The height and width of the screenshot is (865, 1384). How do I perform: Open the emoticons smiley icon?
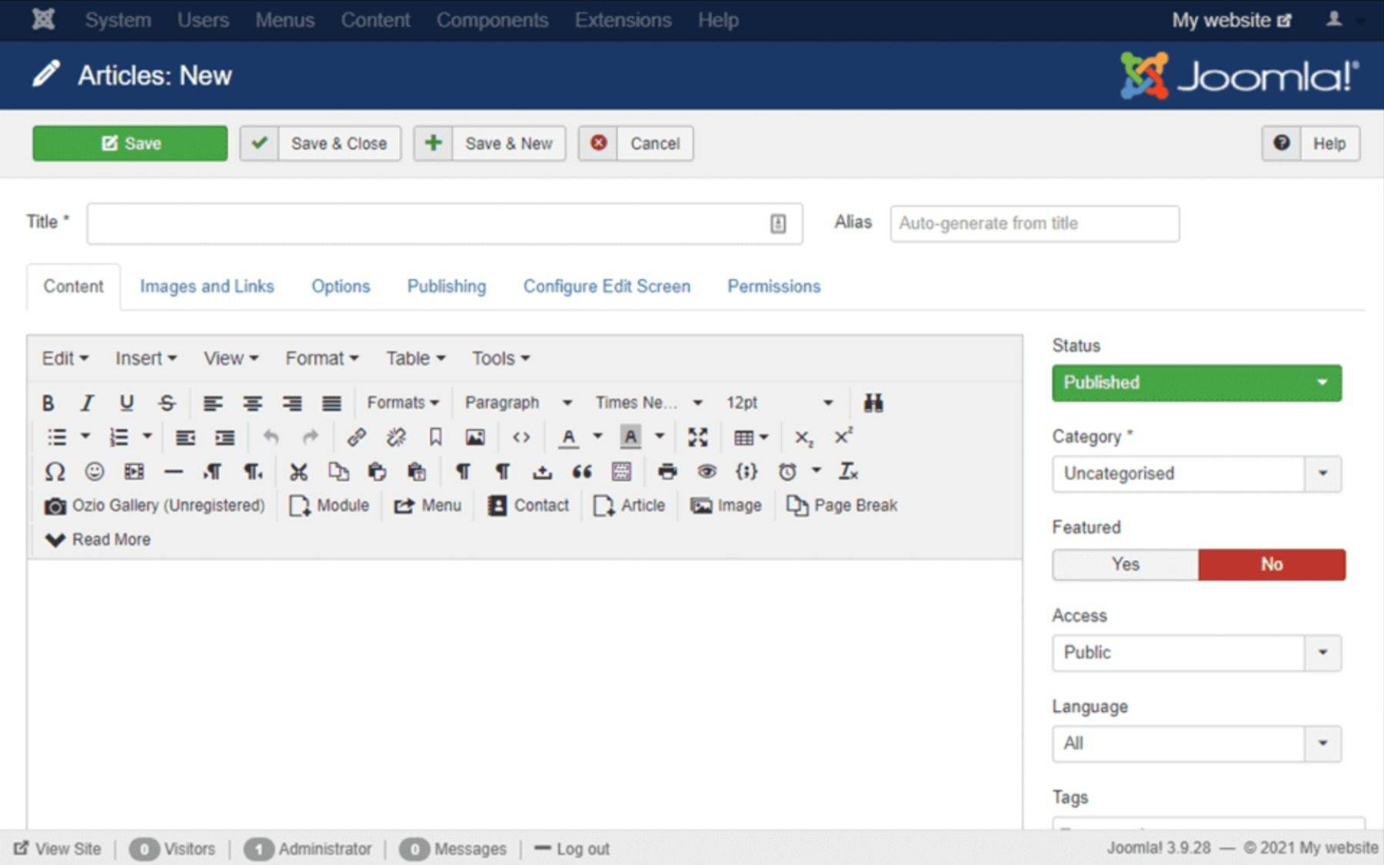(94, 471)
